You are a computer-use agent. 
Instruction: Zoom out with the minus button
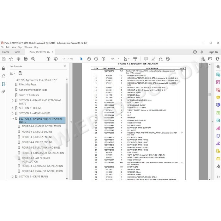pos(96,59)
